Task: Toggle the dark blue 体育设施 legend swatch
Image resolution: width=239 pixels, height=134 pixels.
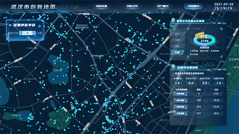Action: point(191,51)
